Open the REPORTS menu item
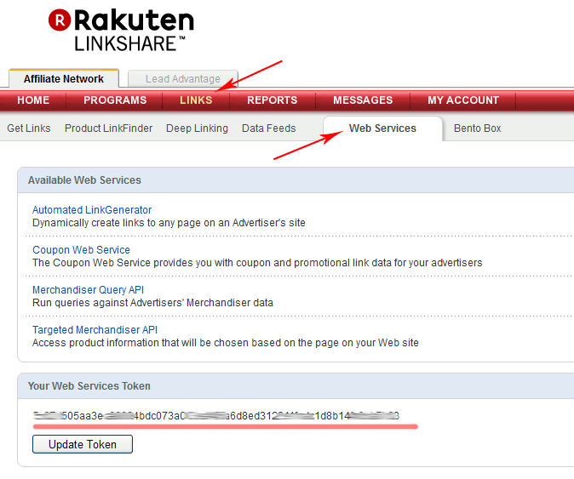 [272, 100]
